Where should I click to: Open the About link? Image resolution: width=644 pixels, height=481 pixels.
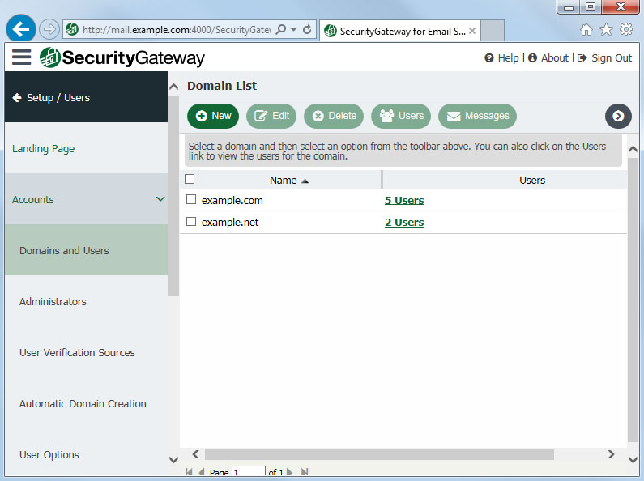548,58
